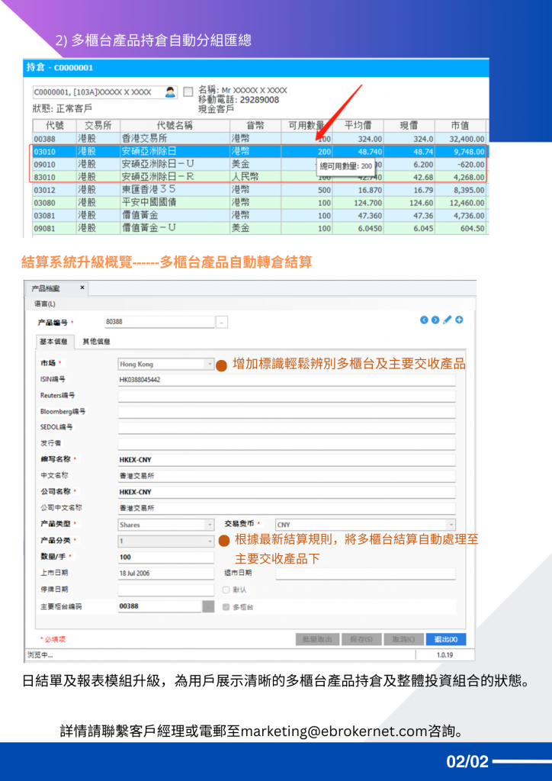Screen dimensions: 552x781
Task: Open the 语言(L) menu
Action: coord(45,304)
